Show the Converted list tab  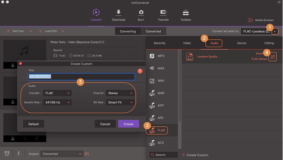(x=153, y=31)
